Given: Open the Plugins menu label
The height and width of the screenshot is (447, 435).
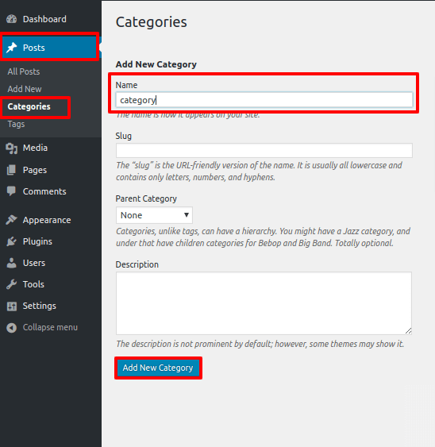Looking at the screenshot, I should 37,241.
